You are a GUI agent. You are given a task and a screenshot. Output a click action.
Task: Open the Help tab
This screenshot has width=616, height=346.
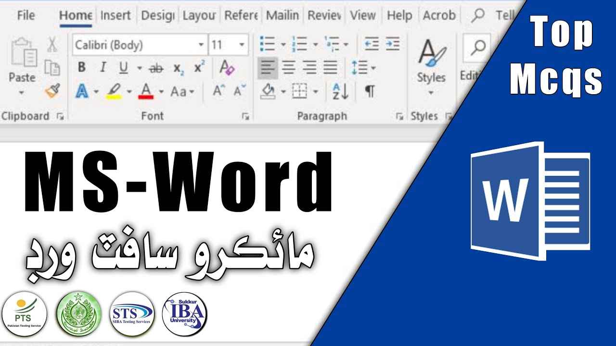click(x=399, y=15)
